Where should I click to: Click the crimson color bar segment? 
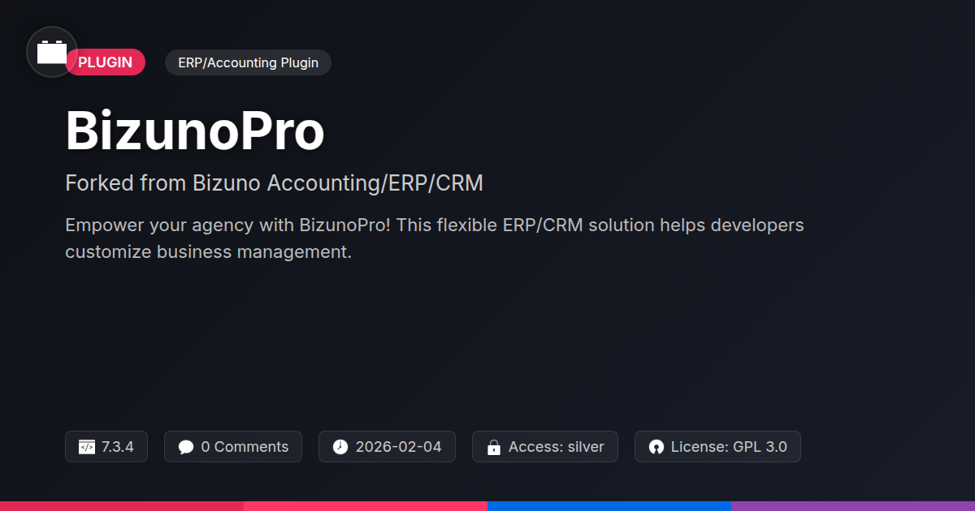122,506
